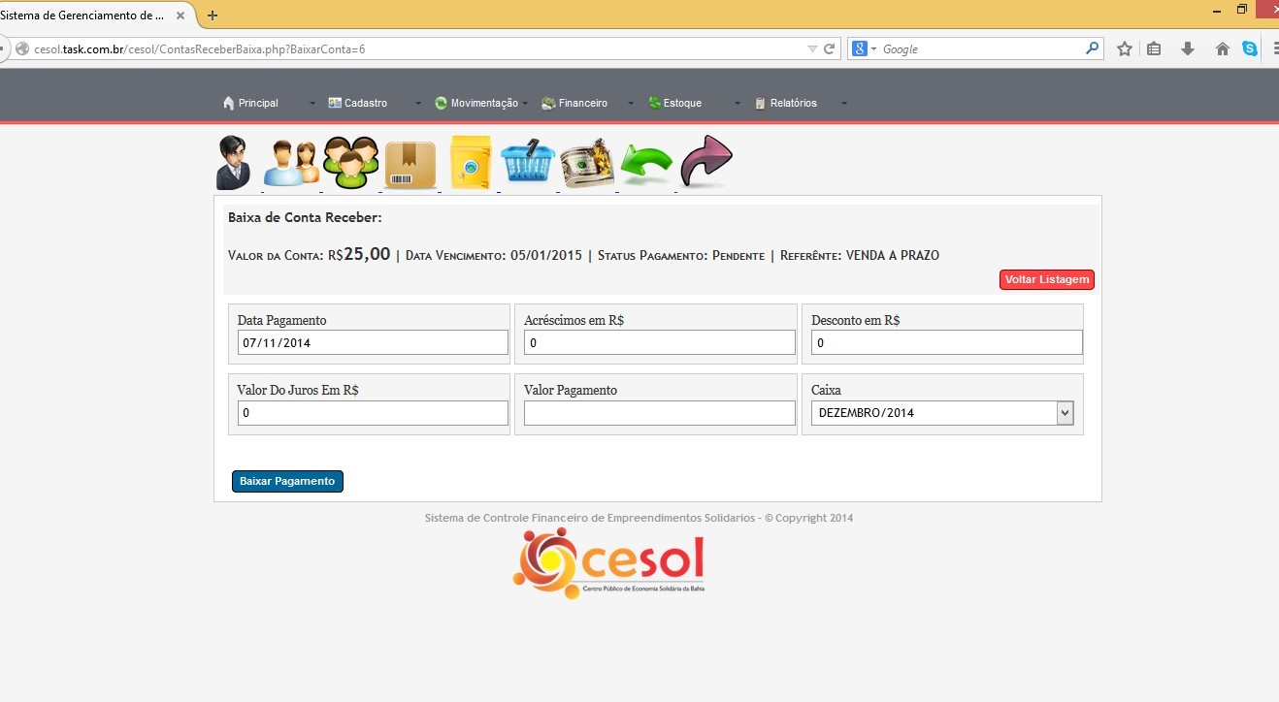Image resolution: width=1279 pixels, height=702 pixels.
Task: Open the blue shopping basket icon
Action: click(527, 162)
